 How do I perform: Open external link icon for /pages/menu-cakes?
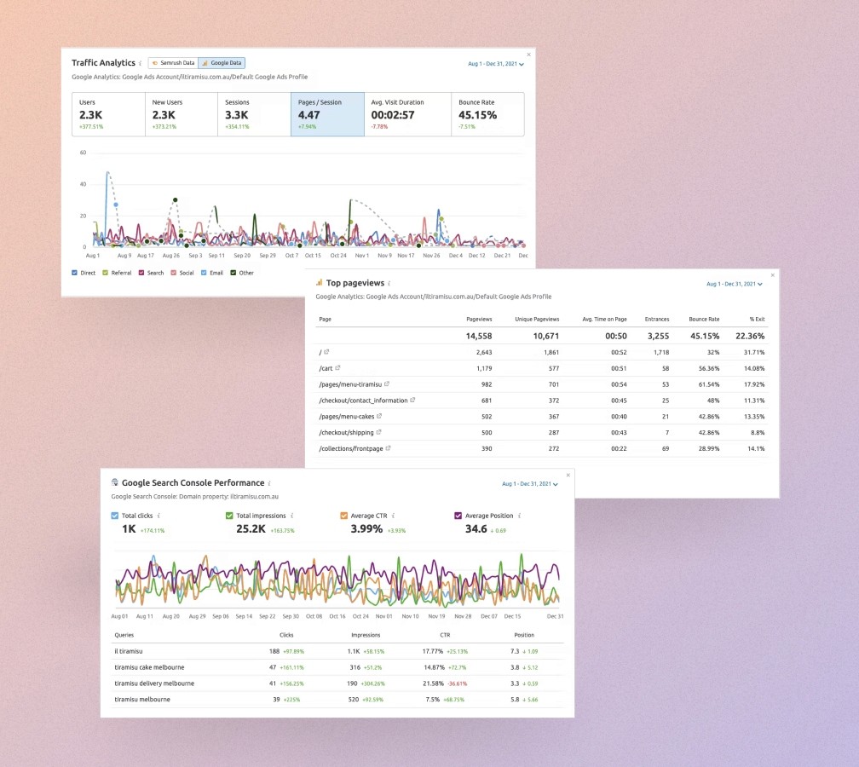379,416
